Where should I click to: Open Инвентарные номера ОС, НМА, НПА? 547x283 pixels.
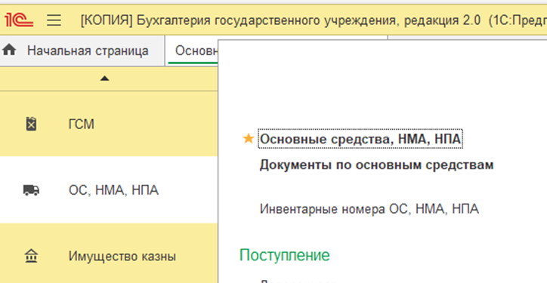[x=369, y=209]
